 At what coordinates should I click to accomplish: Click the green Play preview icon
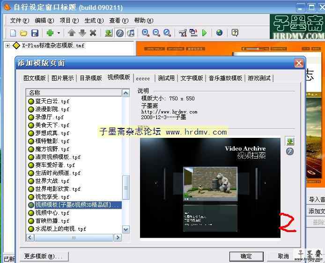click(x=204, y=33)
